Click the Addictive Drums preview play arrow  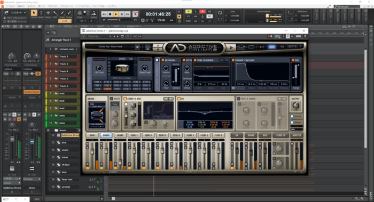pyautogui.click(x=231, y=47)
